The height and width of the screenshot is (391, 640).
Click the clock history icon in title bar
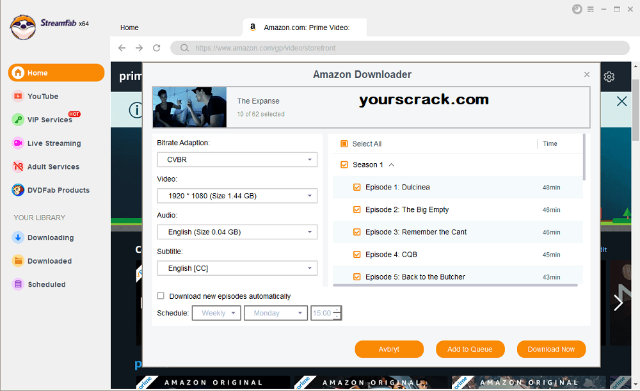click(x=577, y=9)
